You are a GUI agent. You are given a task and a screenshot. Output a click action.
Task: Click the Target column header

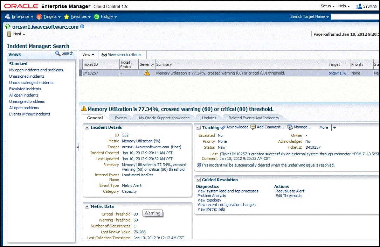(339, 64)
